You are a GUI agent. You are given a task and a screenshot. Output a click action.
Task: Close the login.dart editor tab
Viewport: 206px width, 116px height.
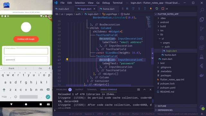click(x=94, y=9)
